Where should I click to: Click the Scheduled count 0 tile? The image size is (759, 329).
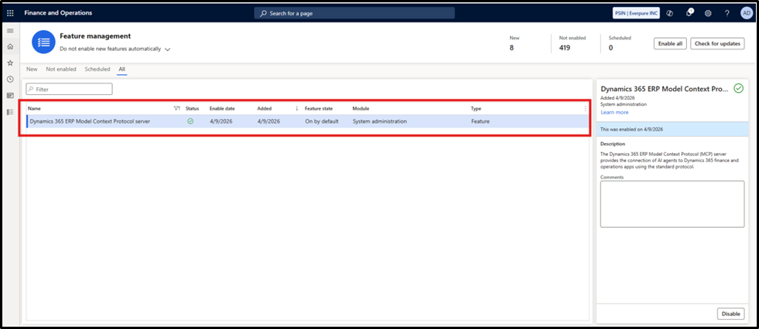(x=620, y=43)
